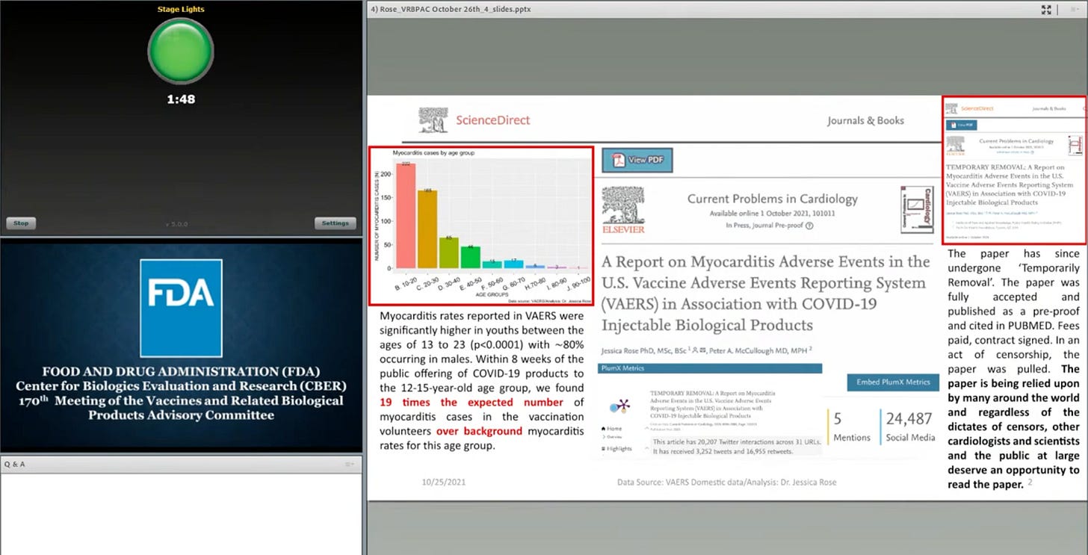Image resolution: width=1088 pixels, height=555 pixels.
Task: Click the PlumX Metrics header bar
Action: point(710,368)
